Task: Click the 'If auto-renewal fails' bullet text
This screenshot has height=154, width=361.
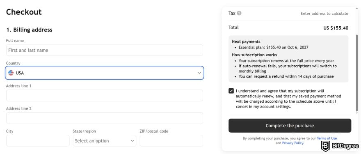Action: pos(288,69)
